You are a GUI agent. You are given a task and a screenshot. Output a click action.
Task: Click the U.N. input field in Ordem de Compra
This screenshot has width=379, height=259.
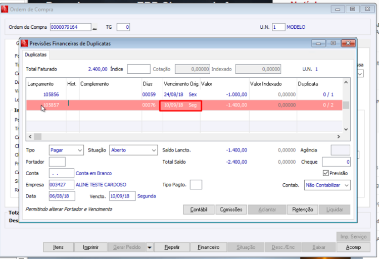coord(278,27)
